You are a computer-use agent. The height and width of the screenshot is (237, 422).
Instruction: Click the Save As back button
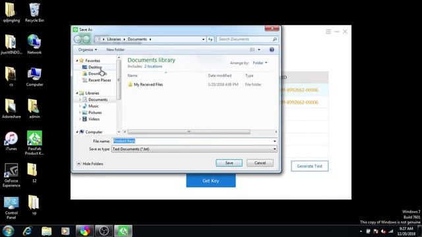coord(78,39)
